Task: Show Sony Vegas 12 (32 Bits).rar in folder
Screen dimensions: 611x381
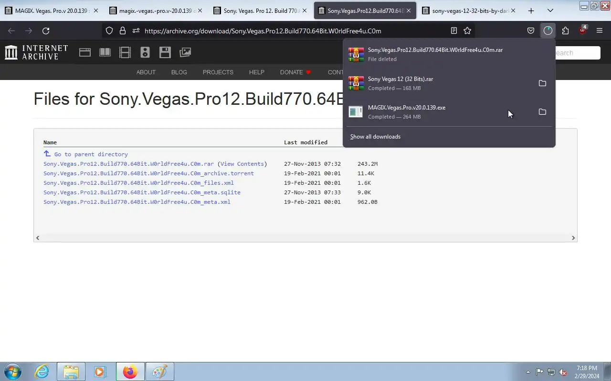Action: click(x=542, y=83)
